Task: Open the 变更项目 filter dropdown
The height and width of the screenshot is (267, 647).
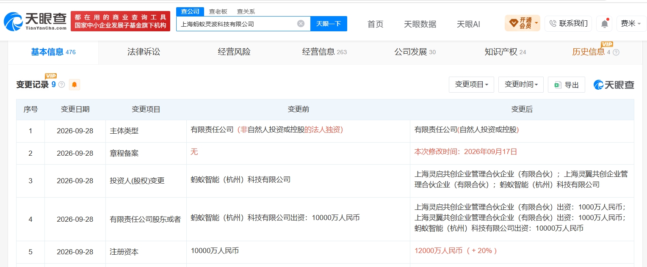Action: pos(472,85)
